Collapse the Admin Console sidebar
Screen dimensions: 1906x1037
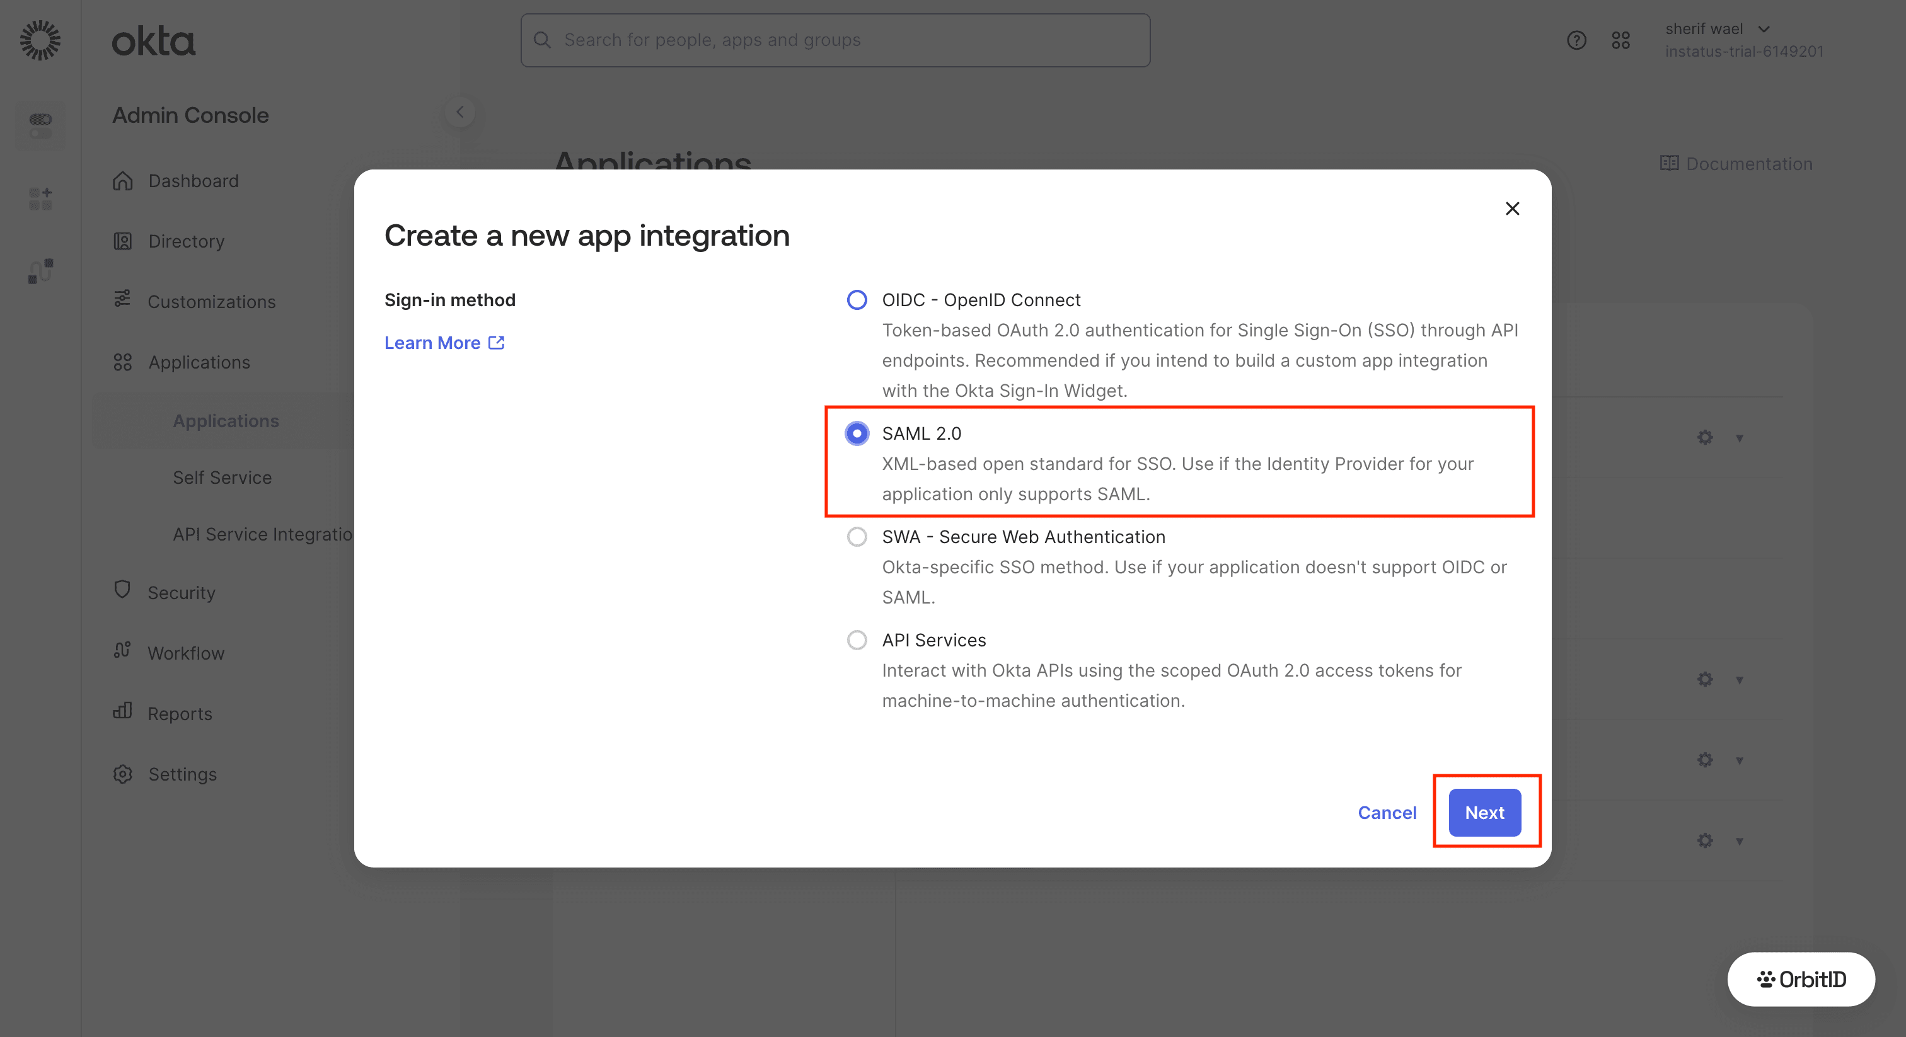point(459,112)
